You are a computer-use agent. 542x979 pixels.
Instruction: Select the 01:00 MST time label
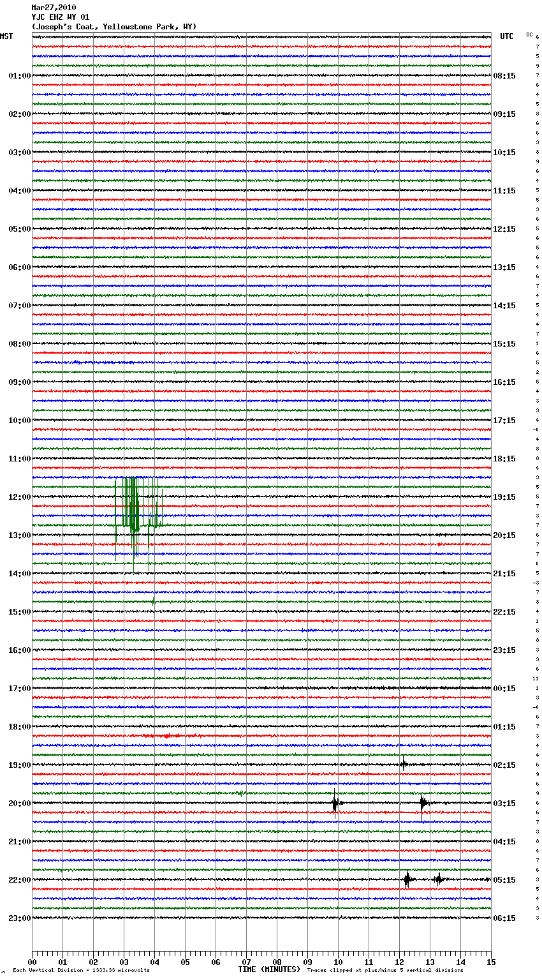point(20,76)
